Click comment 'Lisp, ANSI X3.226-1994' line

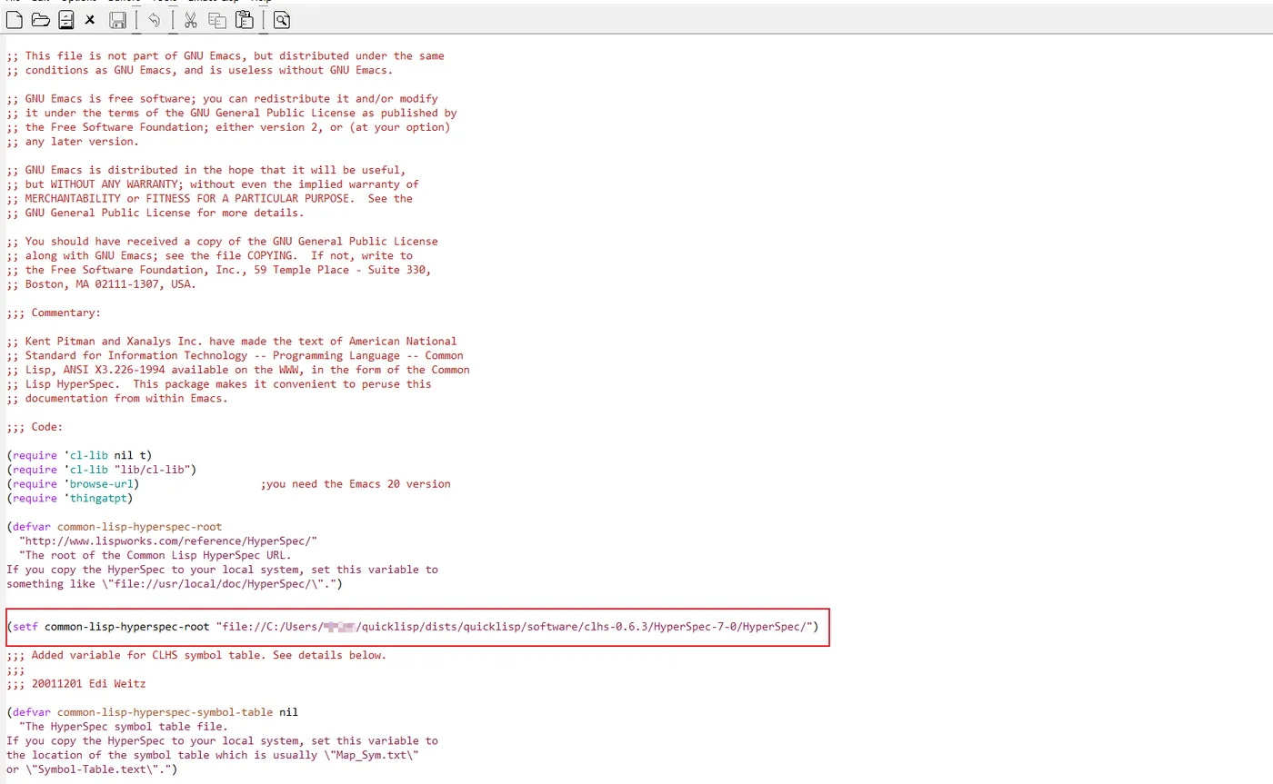pyautogui.click(x=238, y=370)
